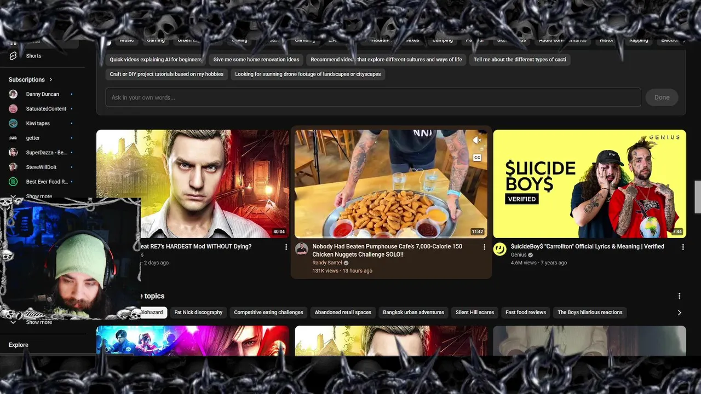Open Genius channel avatar beside $uicideBoy$ video
Screen dimensions: 701x394
(x=499, y=249)
